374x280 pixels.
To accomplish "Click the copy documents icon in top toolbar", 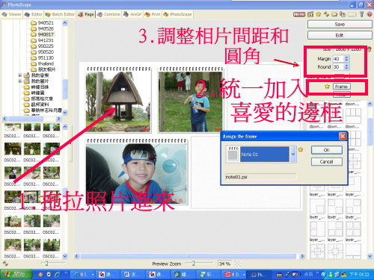I will (x=343, y=14).
